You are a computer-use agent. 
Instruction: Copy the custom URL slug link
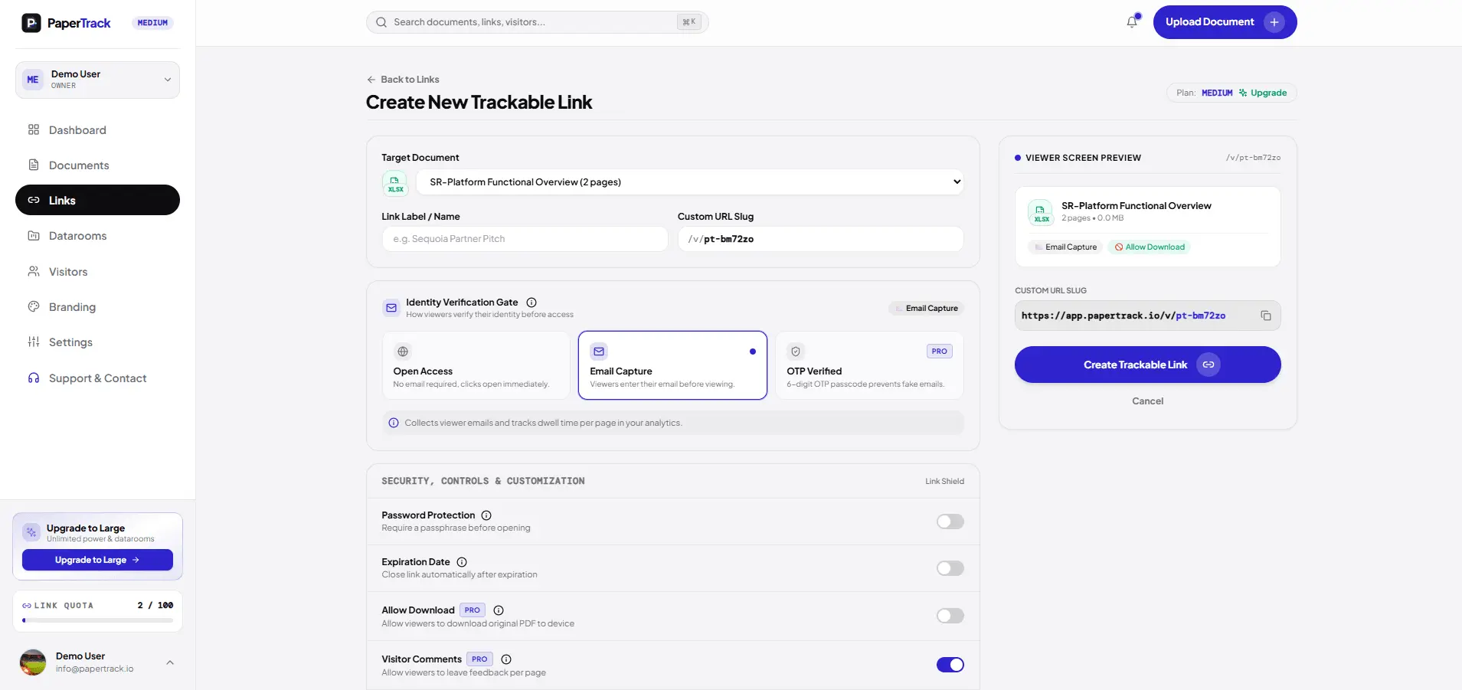(1266, 316)
